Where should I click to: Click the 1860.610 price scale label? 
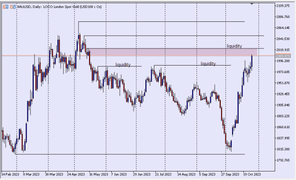coord(283,127)
